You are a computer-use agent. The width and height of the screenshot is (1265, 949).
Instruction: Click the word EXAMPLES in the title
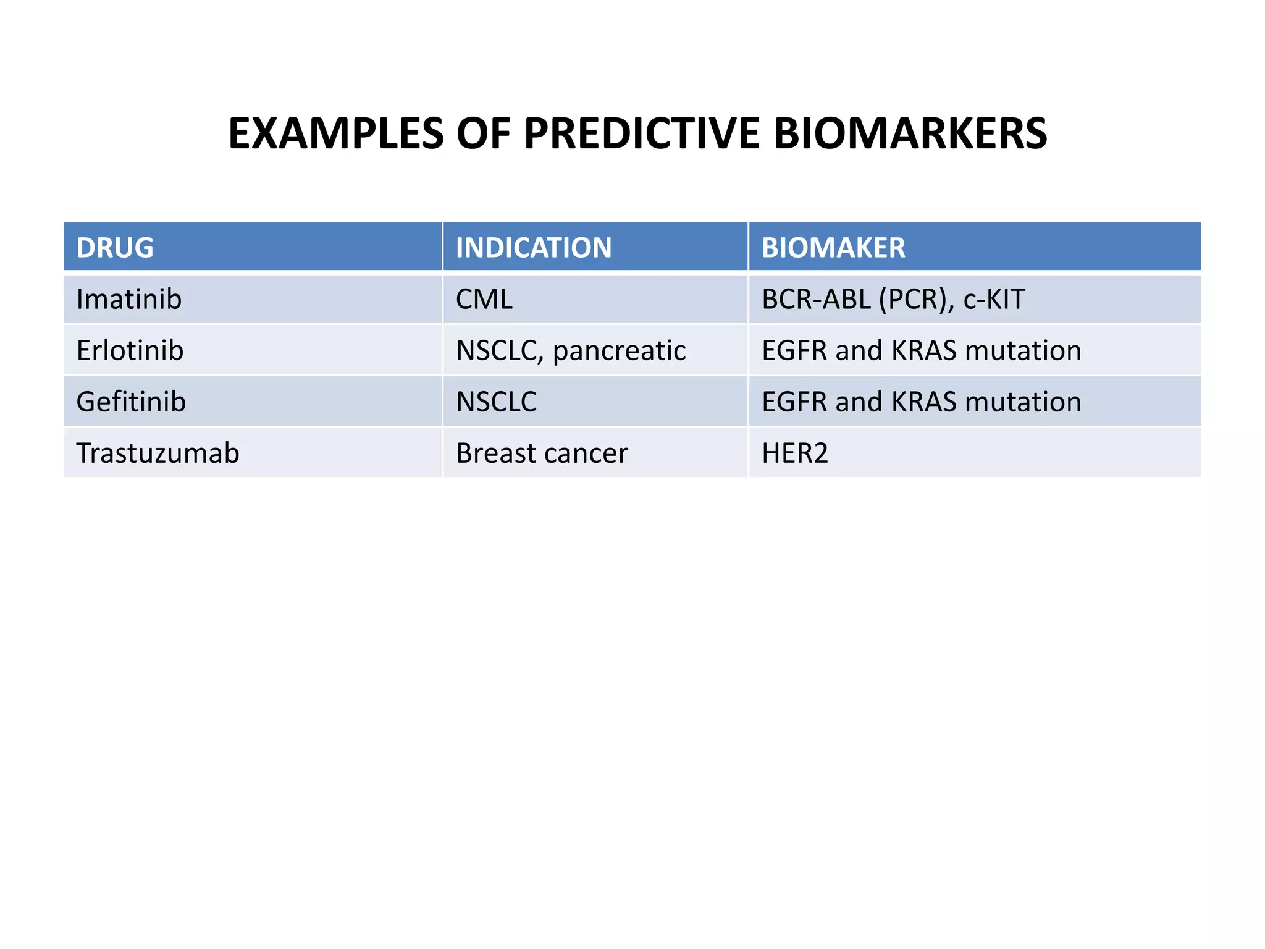tap(336, 133)
